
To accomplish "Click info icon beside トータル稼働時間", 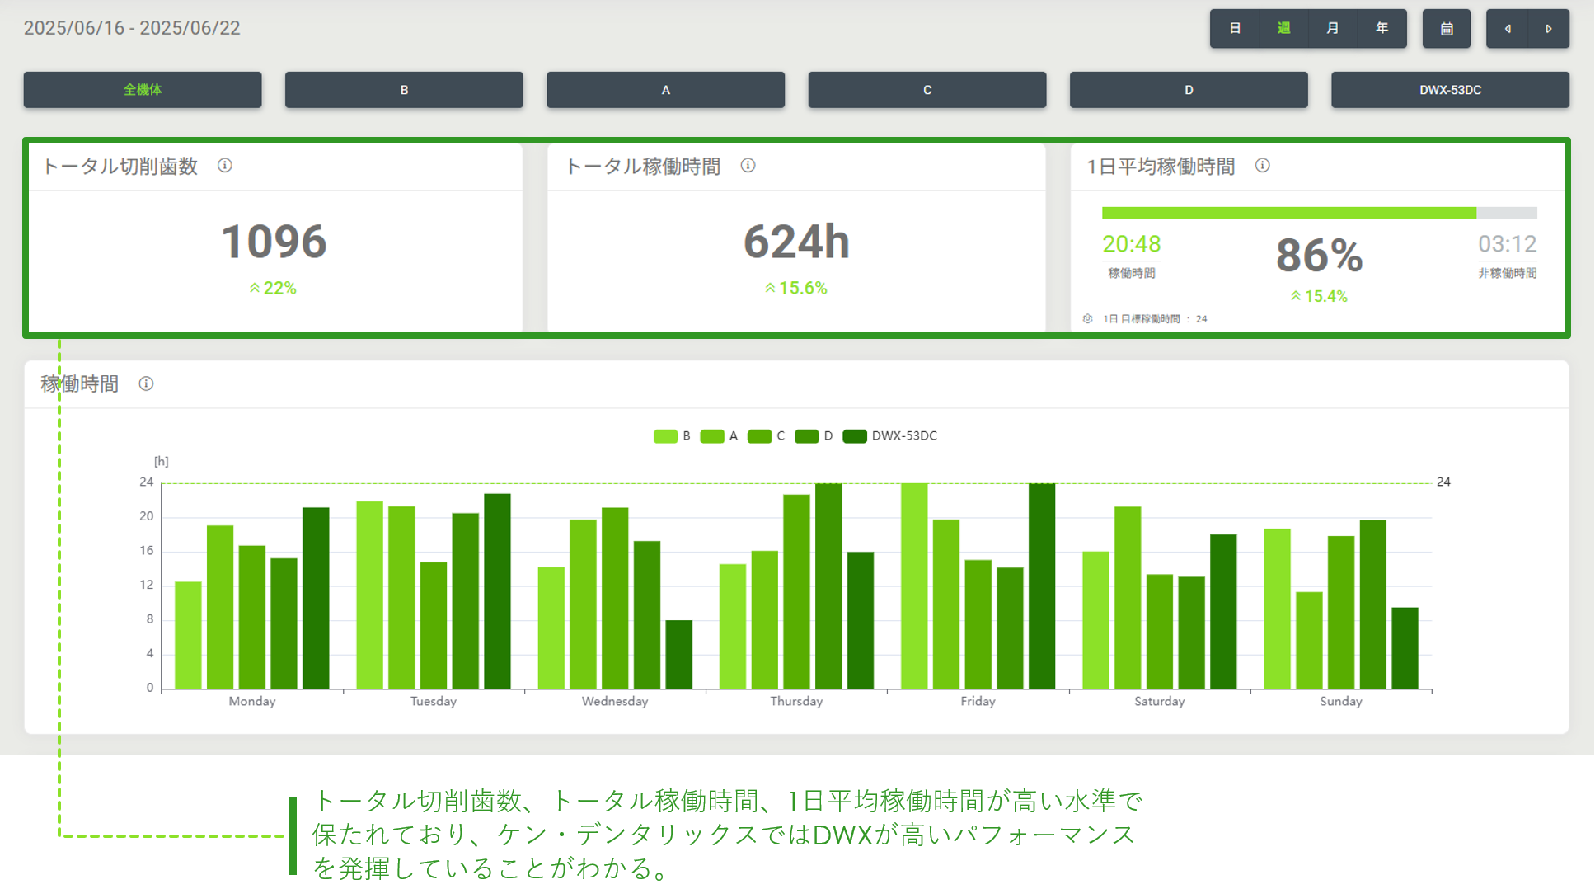I will click(748, 166).
